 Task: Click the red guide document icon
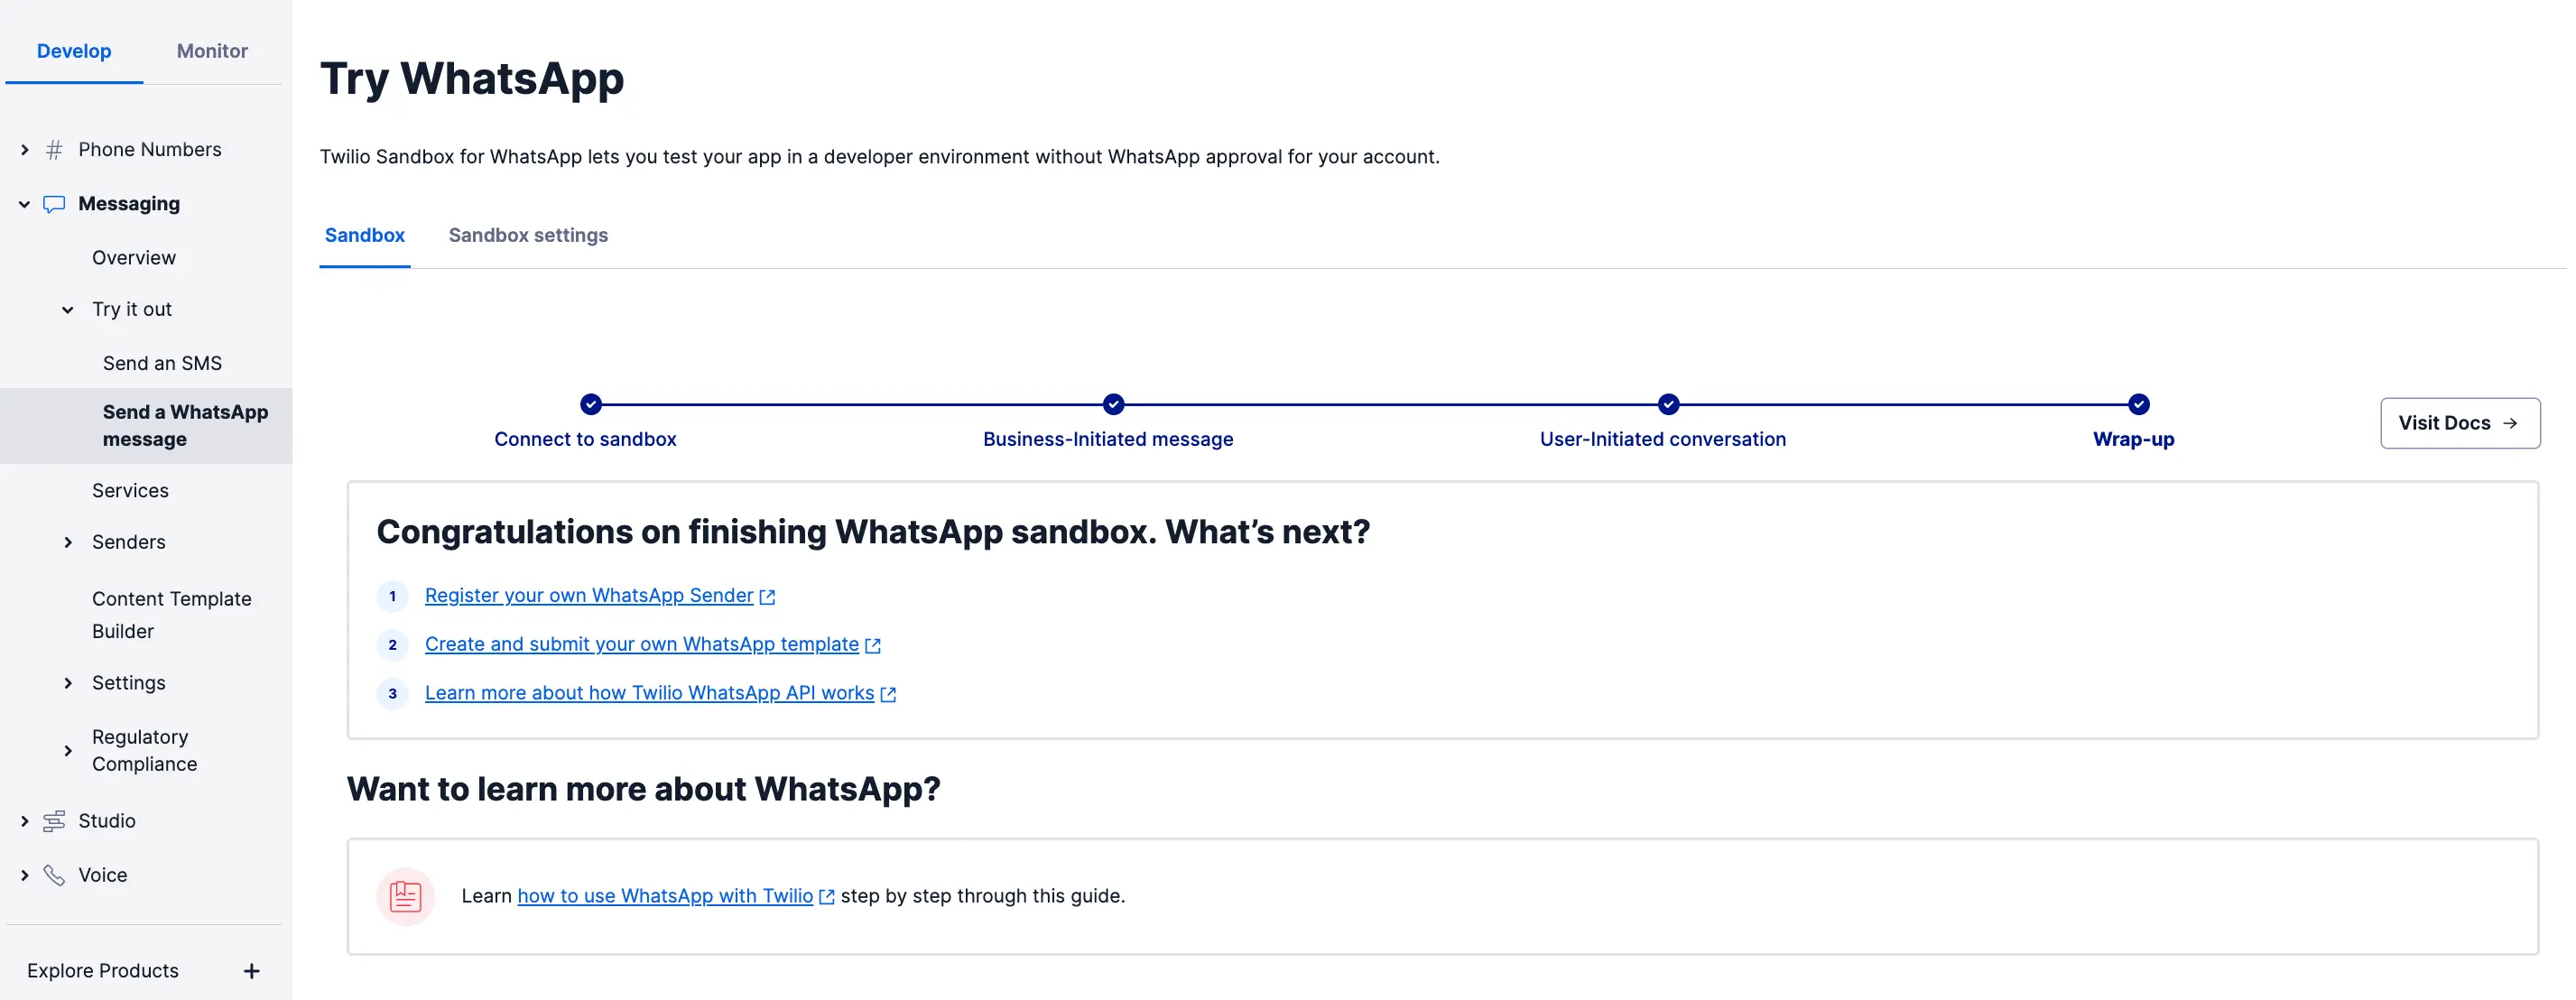point(405,896)
